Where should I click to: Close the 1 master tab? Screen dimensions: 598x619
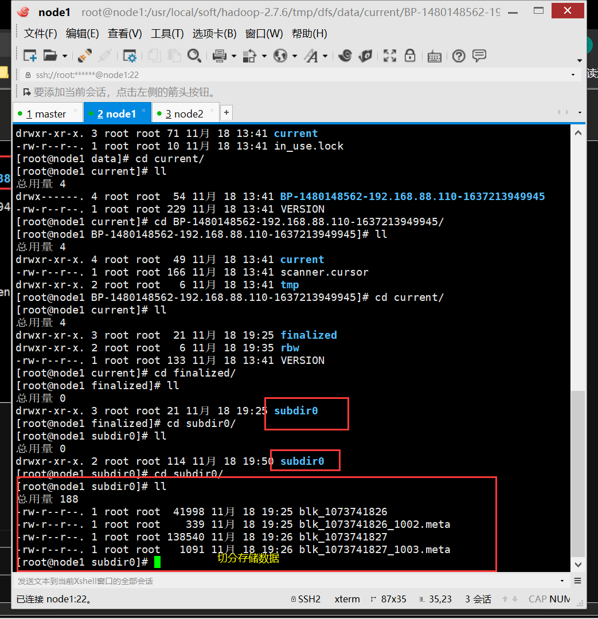pyautogui.click(x=76, y=110)
